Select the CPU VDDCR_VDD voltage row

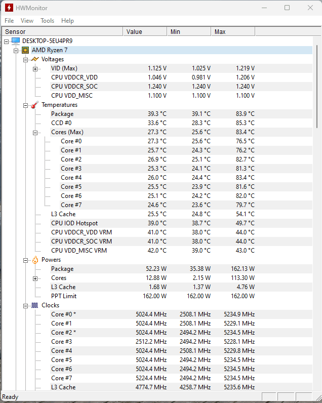click(181, 77)
